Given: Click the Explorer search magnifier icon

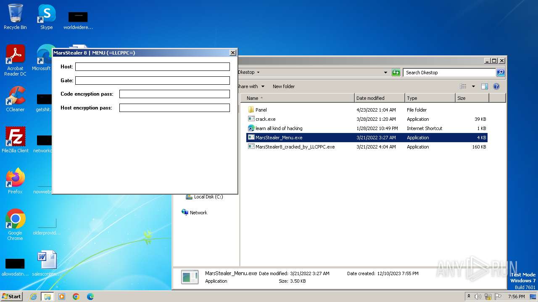Looking at the screenshot, I should click(500, 73).
